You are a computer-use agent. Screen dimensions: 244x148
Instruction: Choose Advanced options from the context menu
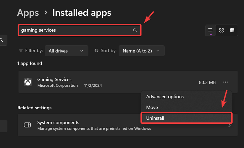165,97
